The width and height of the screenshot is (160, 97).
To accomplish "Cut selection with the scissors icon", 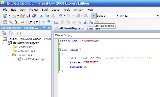I will pos(41,16).
